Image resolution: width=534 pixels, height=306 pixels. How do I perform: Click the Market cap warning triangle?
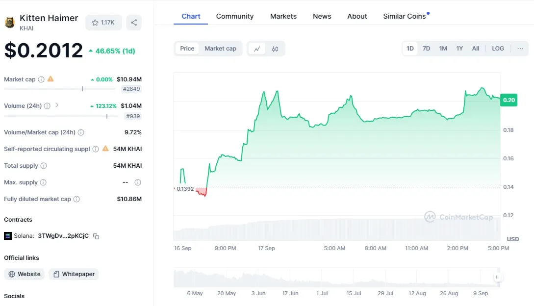point(51,79)
